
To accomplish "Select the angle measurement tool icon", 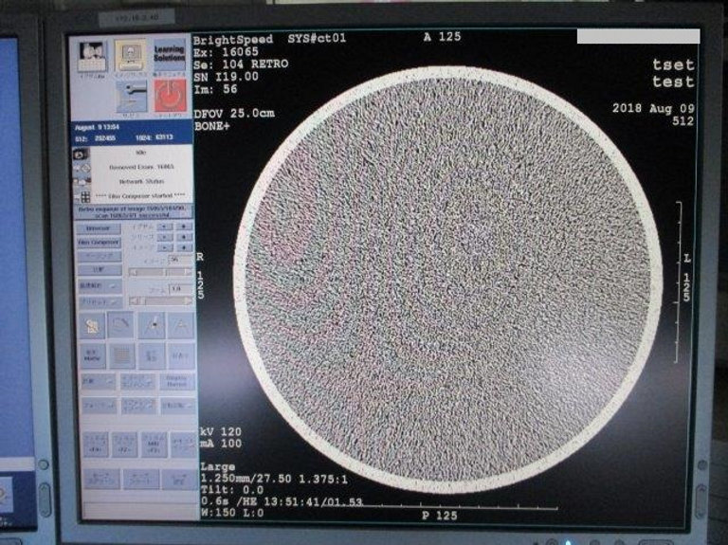I will click(x=180, y=325).
